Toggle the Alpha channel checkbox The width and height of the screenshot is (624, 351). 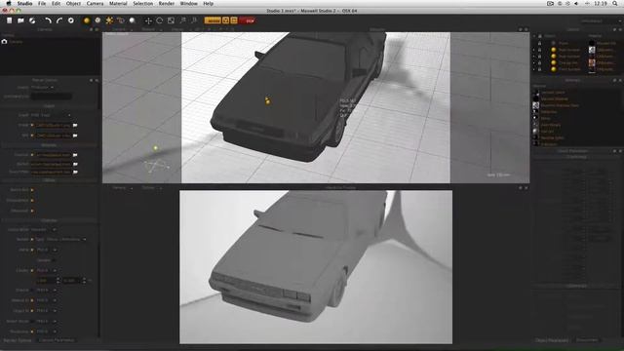point(32,250)
